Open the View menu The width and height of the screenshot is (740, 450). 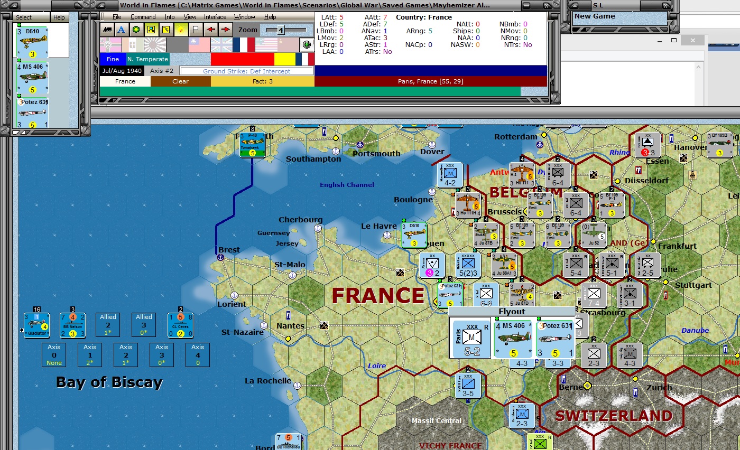point(190,17)
